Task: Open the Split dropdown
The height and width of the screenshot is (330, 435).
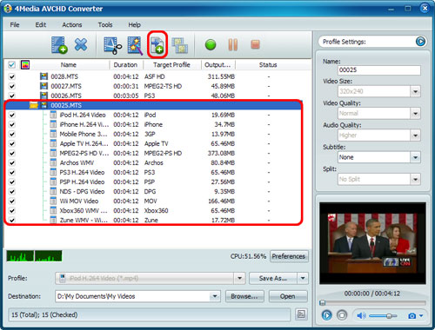Action: (x=415, y=179)
